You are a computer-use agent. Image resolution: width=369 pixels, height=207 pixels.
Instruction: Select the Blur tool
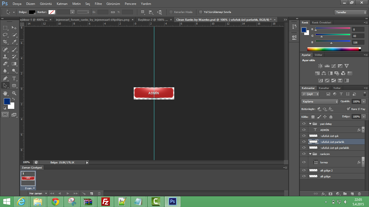pos(5,71)
